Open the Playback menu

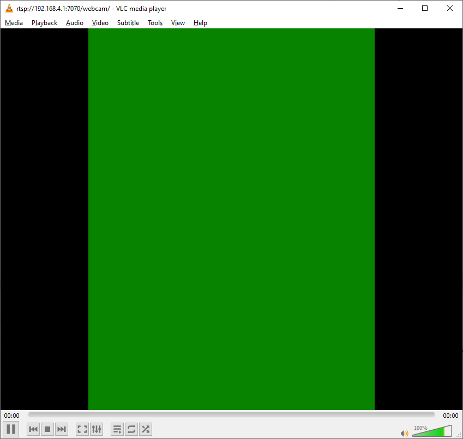click(44, 23)
